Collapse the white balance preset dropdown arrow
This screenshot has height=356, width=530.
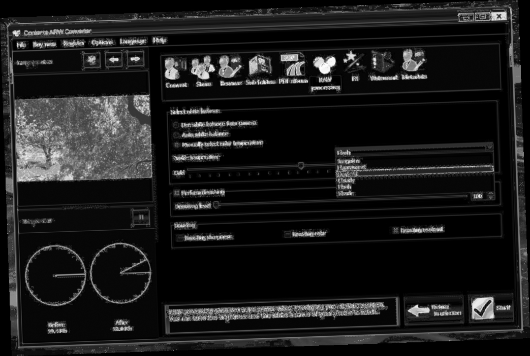(489, 147)
